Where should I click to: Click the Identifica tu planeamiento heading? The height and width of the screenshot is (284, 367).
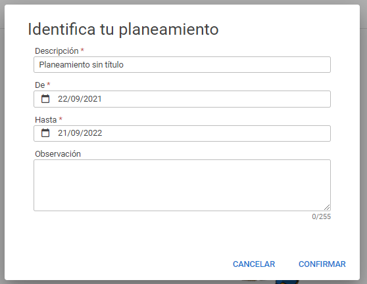click(x=123, y=30)
